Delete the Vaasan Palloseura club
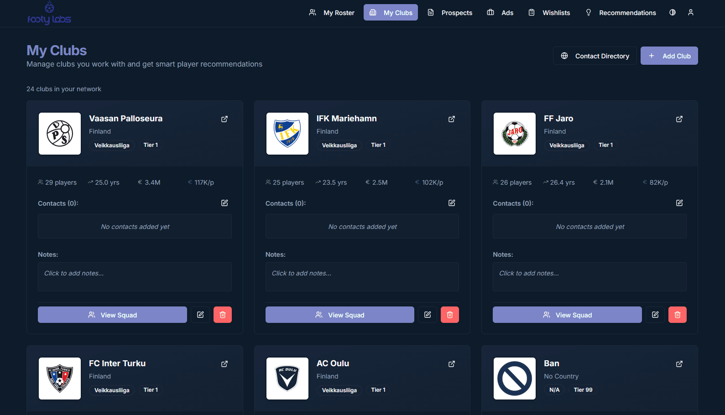This screenshot has height=415, width=725. (223, 315)
